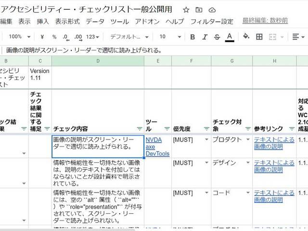The height and width of the screenshot is (231, 308).
Task: Open filter for チェック内容 column
Action: (x=140, y=129)
